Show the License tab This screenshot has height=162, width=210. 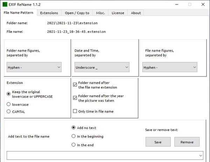tap(118, 13)
